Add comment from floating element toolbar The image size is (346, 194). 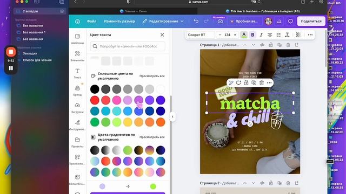pyautogui.click(x=238, y=83)
